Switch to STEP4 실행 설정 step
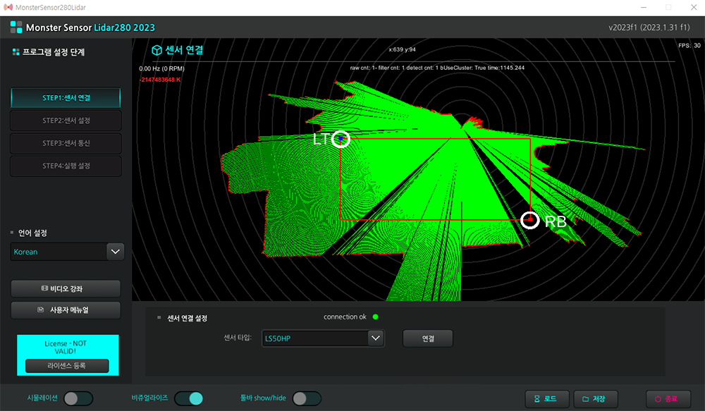The image size is (705, 411). (x=66, y=166)
